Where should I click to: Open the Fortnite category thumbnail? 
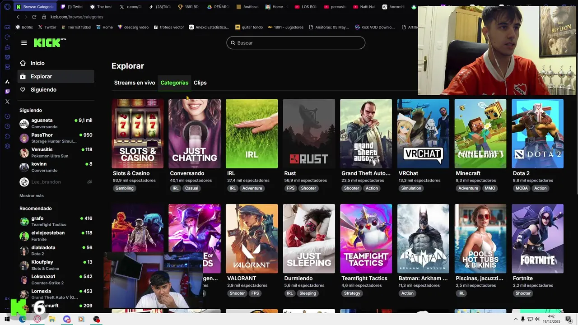pyautogui.click(x=537, y=238)
